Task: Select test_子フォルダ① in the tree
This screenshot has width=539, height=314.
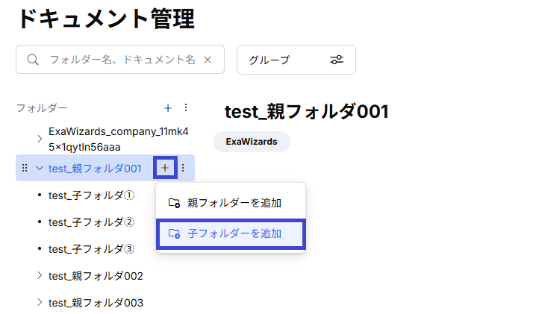Action: click(x=91, y=195)
